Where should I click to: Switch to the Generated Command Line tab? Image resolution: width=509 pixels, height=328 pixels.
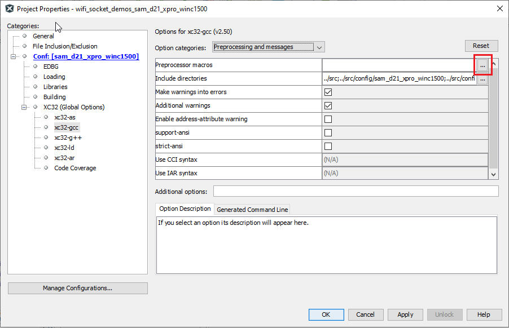252,209
